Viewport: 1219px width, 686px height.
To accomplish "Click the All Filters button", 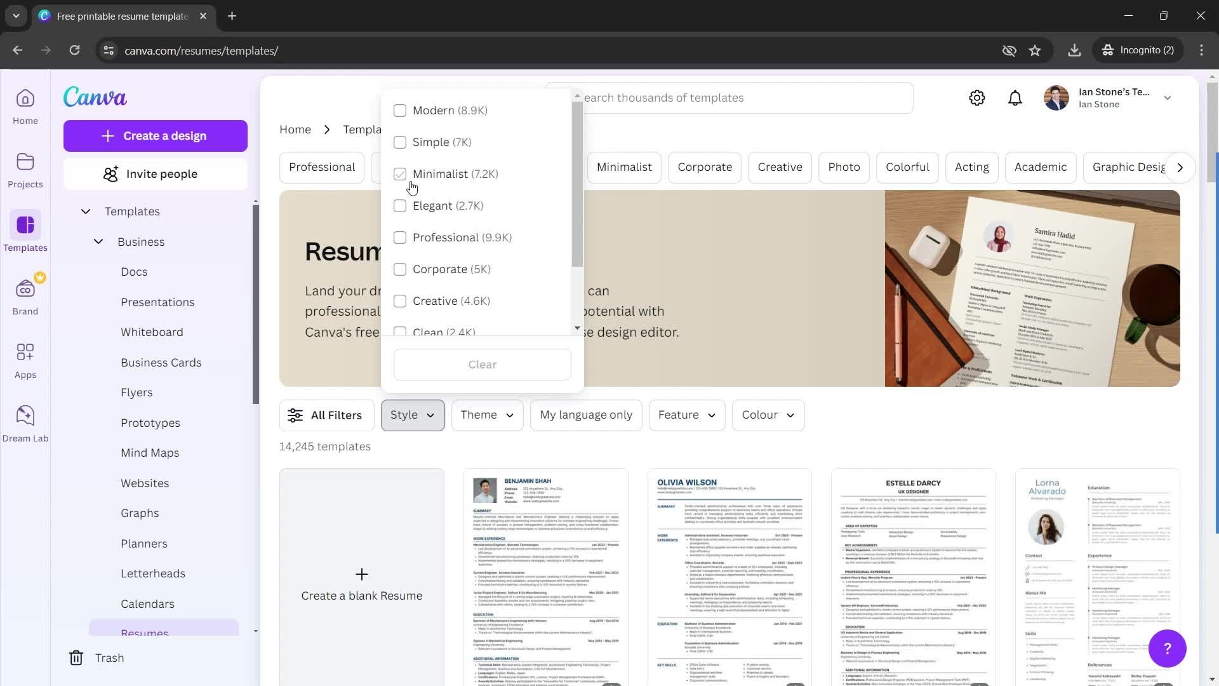I will (x=325, y=415).
